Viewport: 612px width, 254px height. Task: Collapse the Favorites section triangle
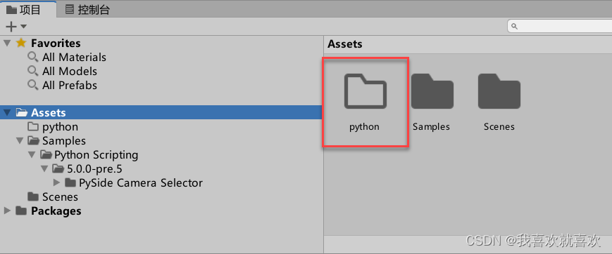(7, 43)
